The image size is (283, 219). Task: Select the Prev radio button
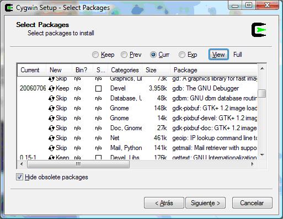[x=124, y=55]
